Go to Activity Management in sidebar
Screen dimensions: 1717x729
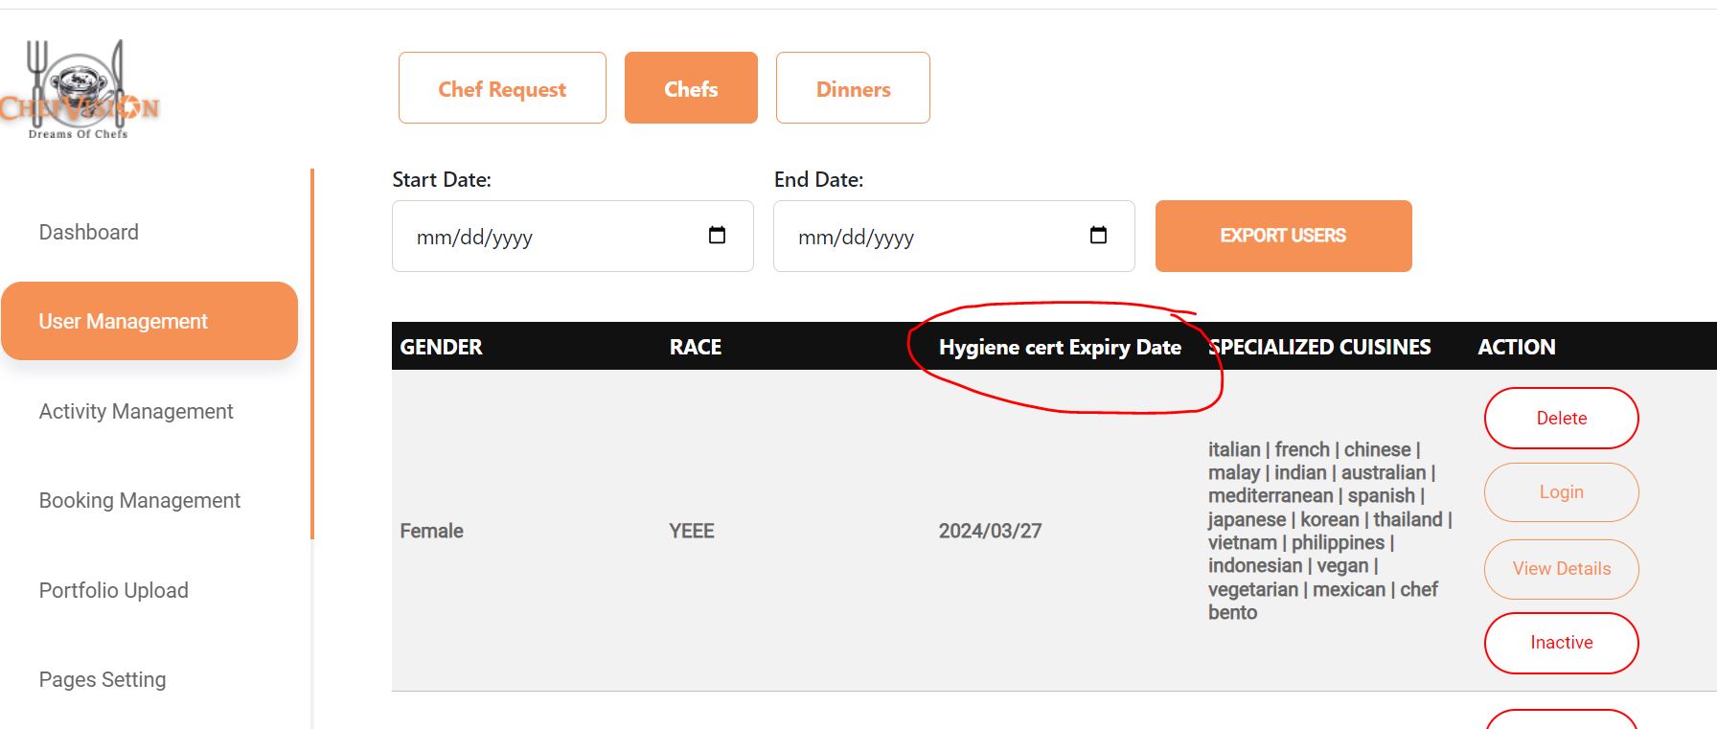136,411
